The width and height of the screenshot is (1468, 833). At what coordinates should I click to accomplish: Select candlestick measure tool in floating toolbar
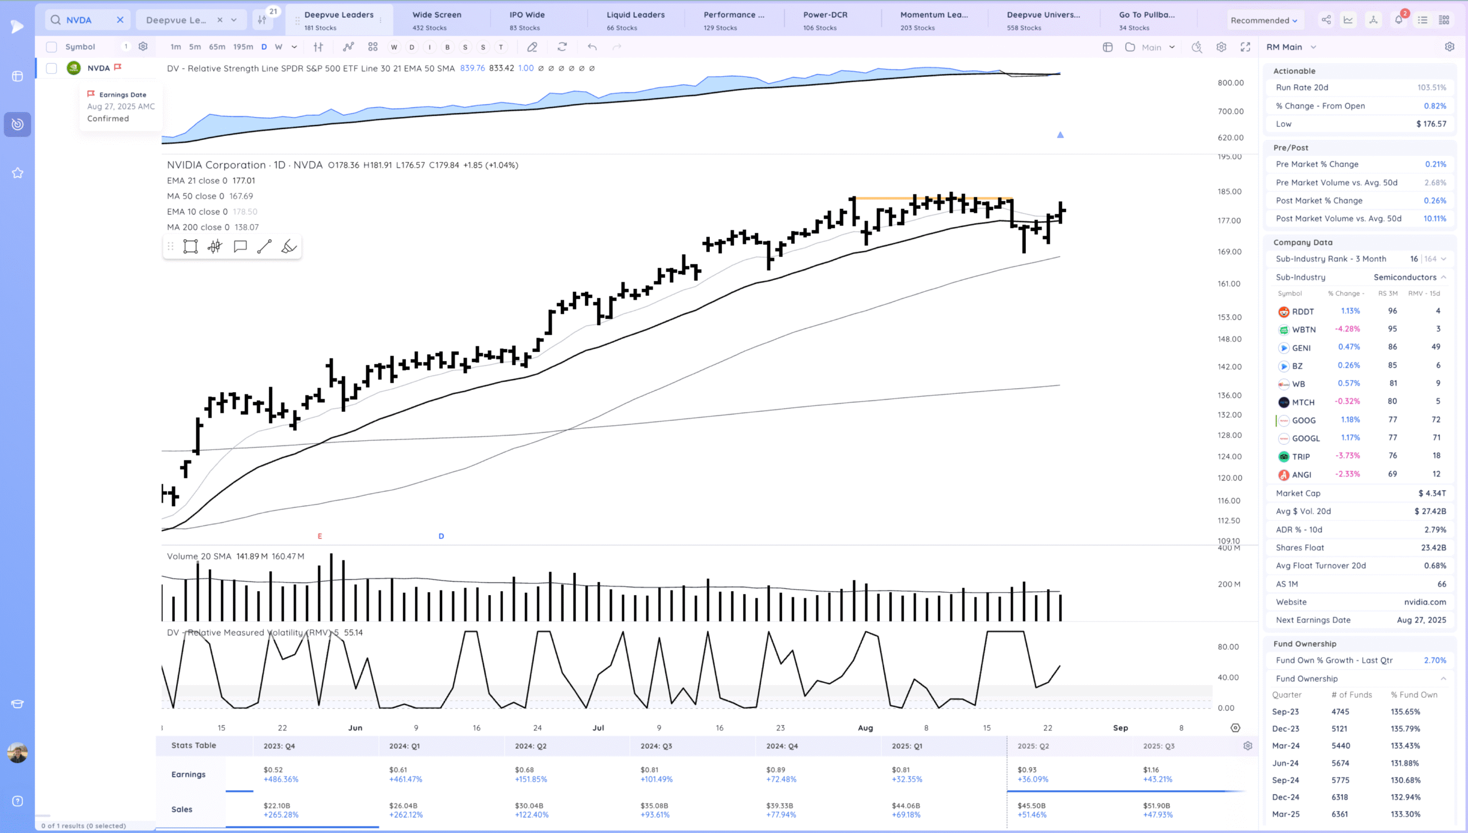[215, 247]
